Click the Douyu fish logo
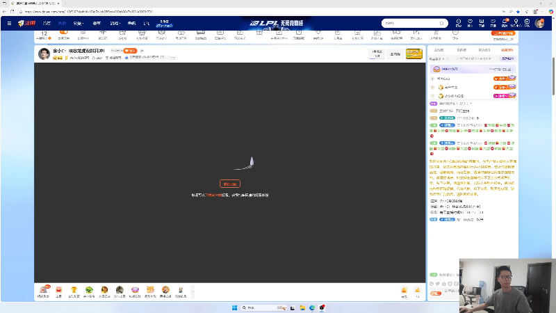The width and height of the screenshot is (556, 313). coord(26,23)
